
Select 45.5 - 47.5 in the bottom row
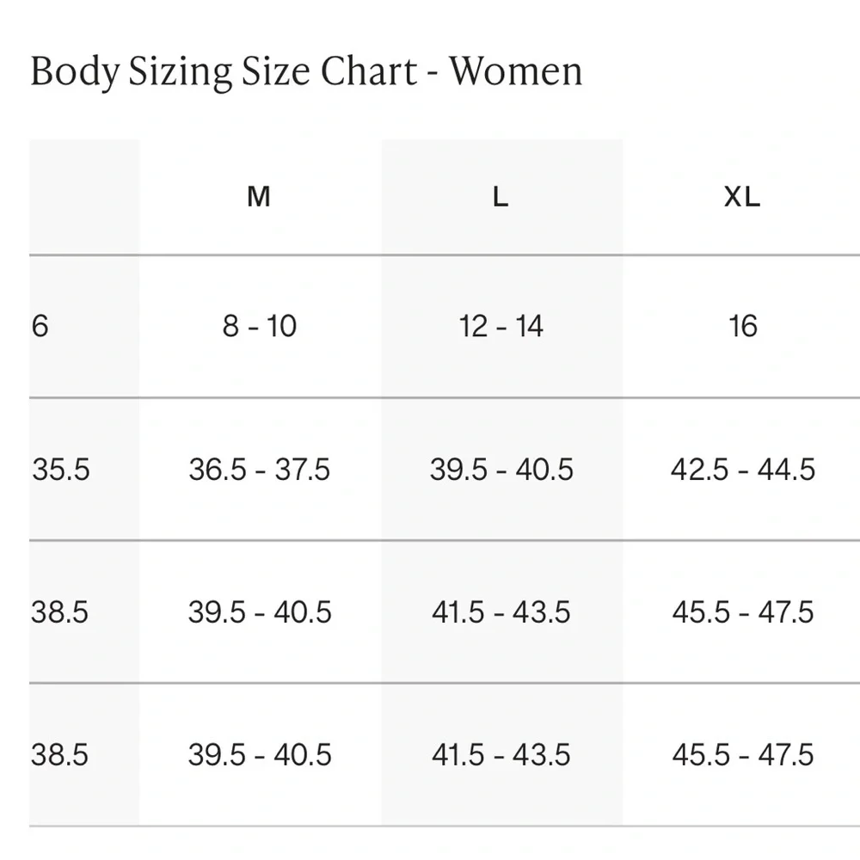click(742, 755)
